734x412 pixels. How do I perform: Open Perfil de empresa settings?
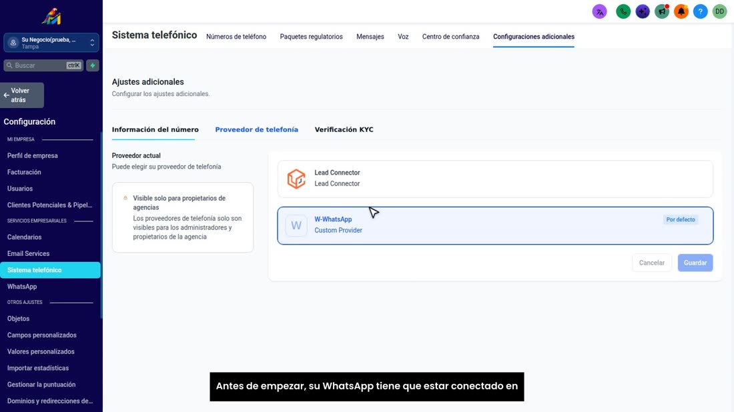click(32, 156)
